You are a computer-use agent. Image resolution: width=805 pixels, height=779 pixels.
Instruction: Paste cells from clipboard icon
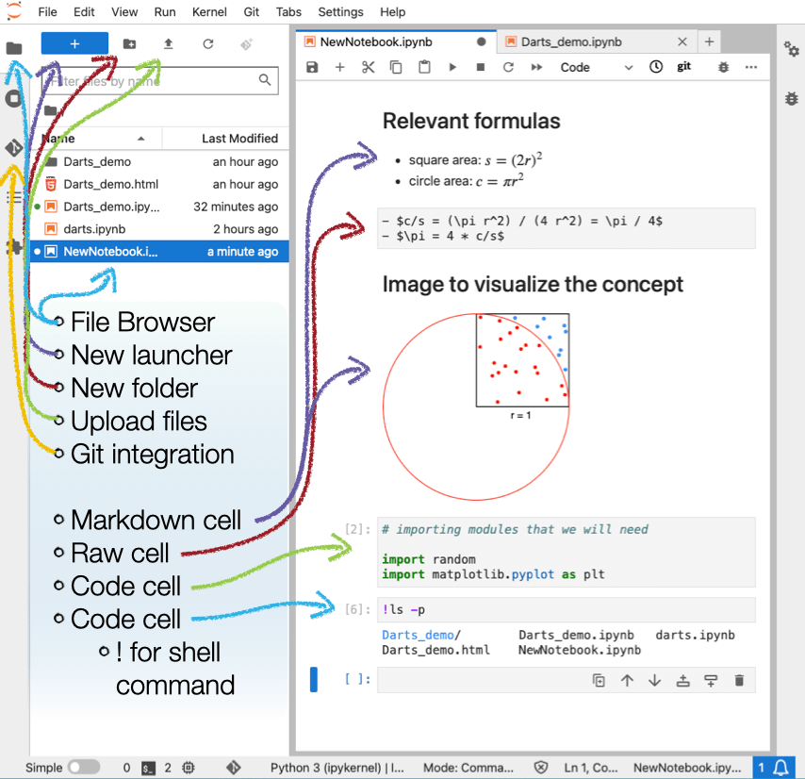click(423, 67)
